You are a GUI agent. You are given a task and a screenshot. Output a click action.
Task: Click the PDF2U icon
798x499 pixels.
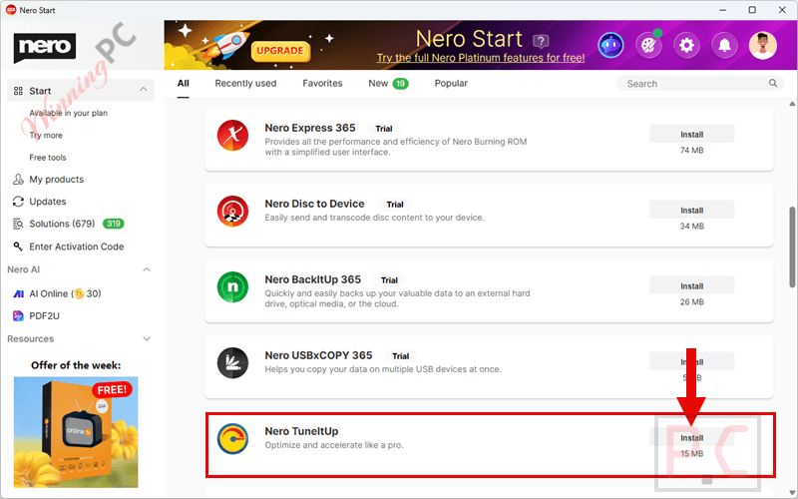pos(18,316)
